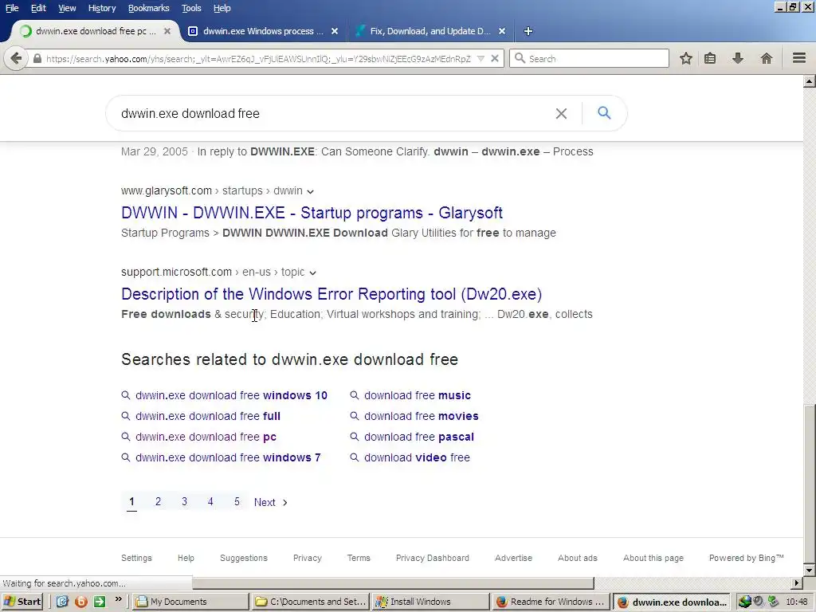
Task: Switch to 'Install Windows' taskbar window
Action: [430, 602]
